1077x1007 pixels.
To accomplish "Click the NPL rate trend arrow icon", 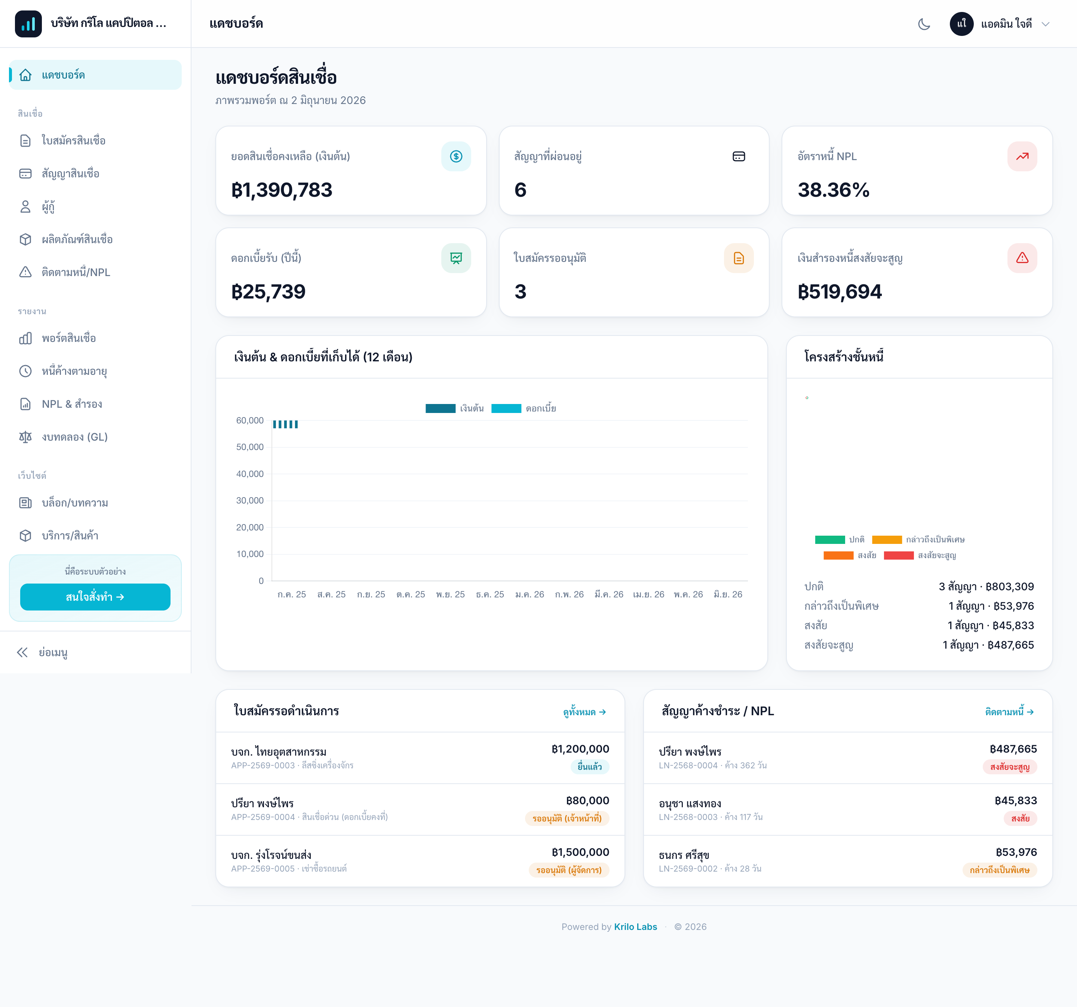I will [1022, 156].
